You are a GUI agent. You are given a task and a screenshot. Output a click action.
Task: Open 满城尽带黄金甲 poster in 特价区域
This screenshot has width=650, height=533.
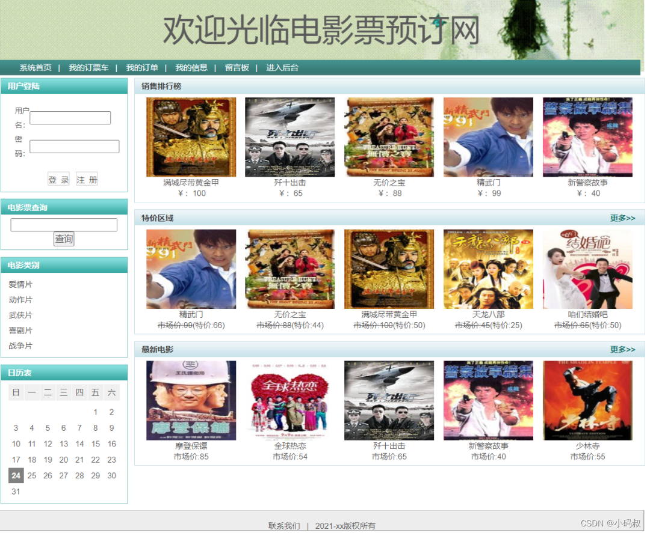pyautogui.click(x=389, y=269)
